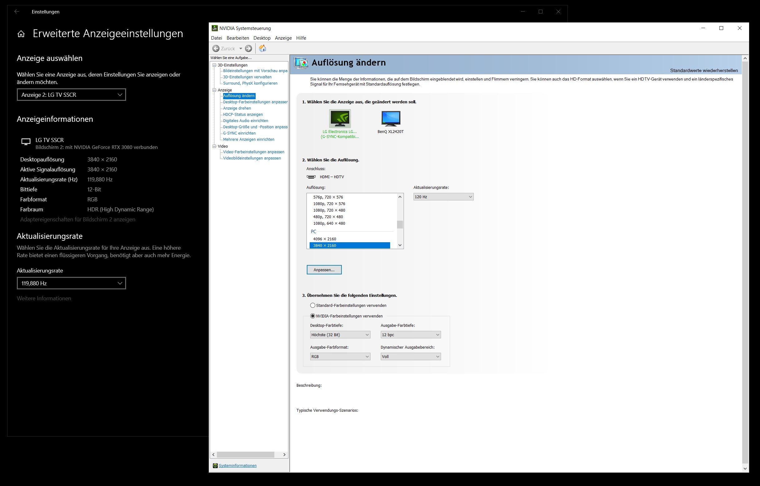
Task: Open the Ausgabe-Farbtiefe 12 bpc dropdown
Action: click(410, 335)
